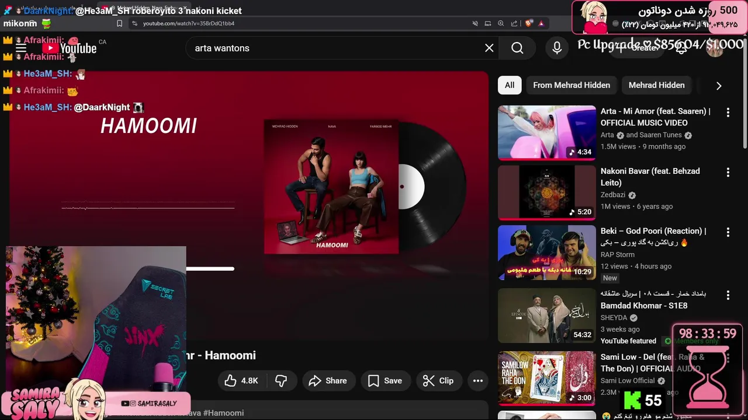The width and height of the screenshot is (748, 420).
Task: Open options menu for Arta - Mi Amor
Action: pos(728,112)
